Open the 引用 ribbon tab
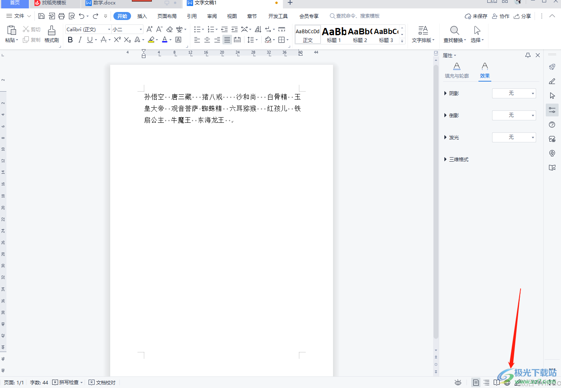This screenshot has width=561, height=388. pyautogui.click(x=192, y=16)
